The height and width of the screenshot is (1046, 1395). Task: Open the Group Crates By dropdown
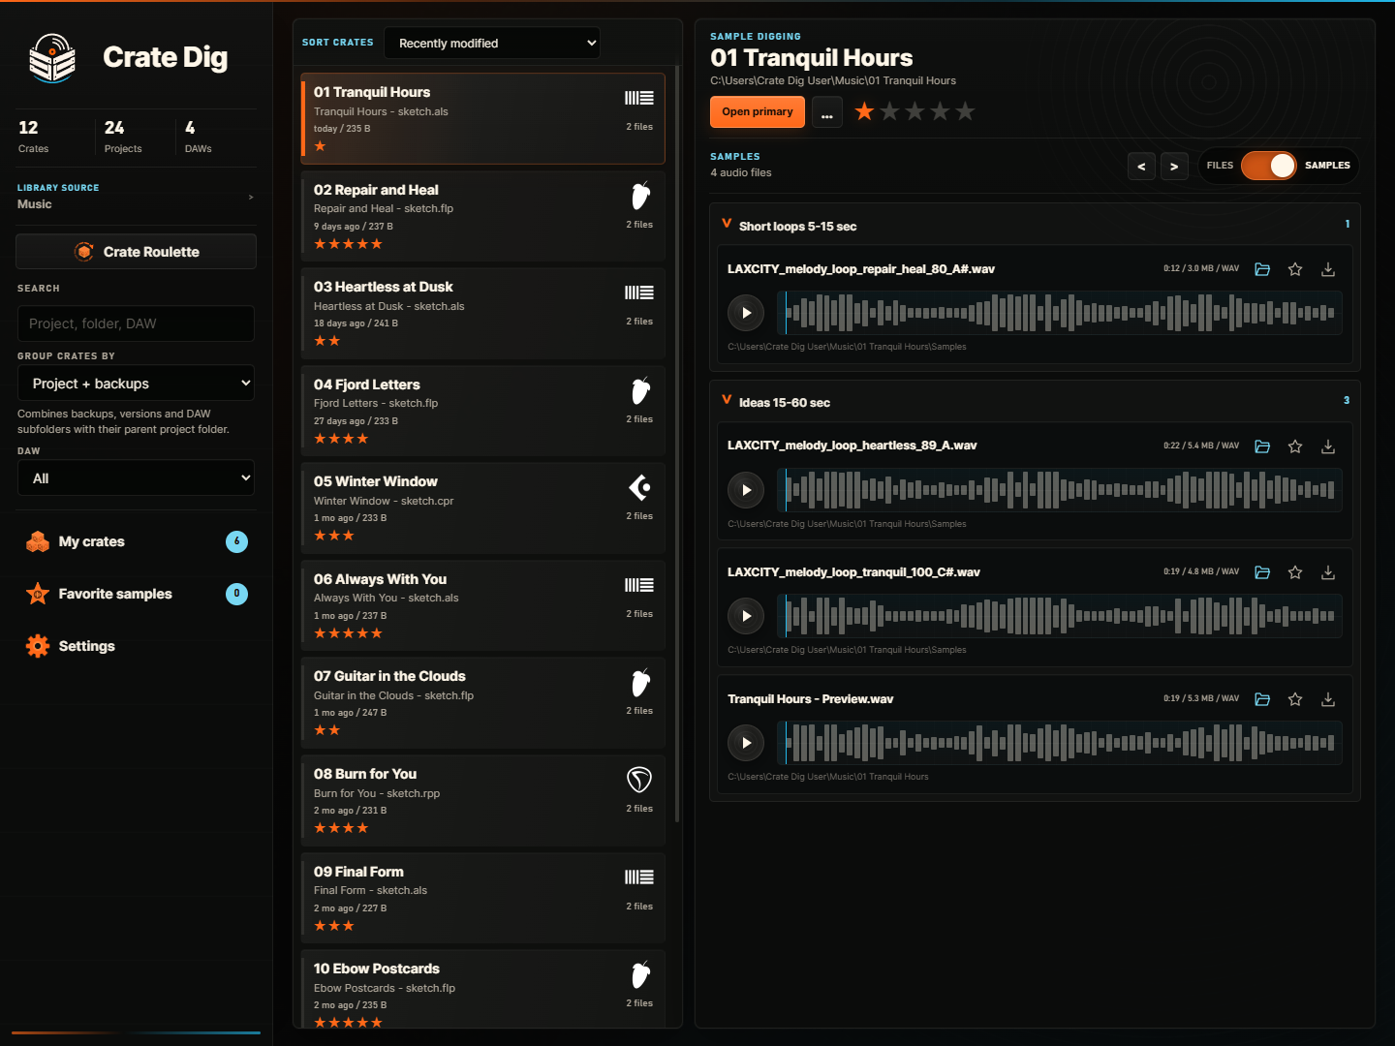136,384
